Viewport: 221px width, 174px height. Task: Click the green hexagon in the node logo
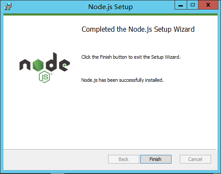pyautogui.click(x=38, y=65)
